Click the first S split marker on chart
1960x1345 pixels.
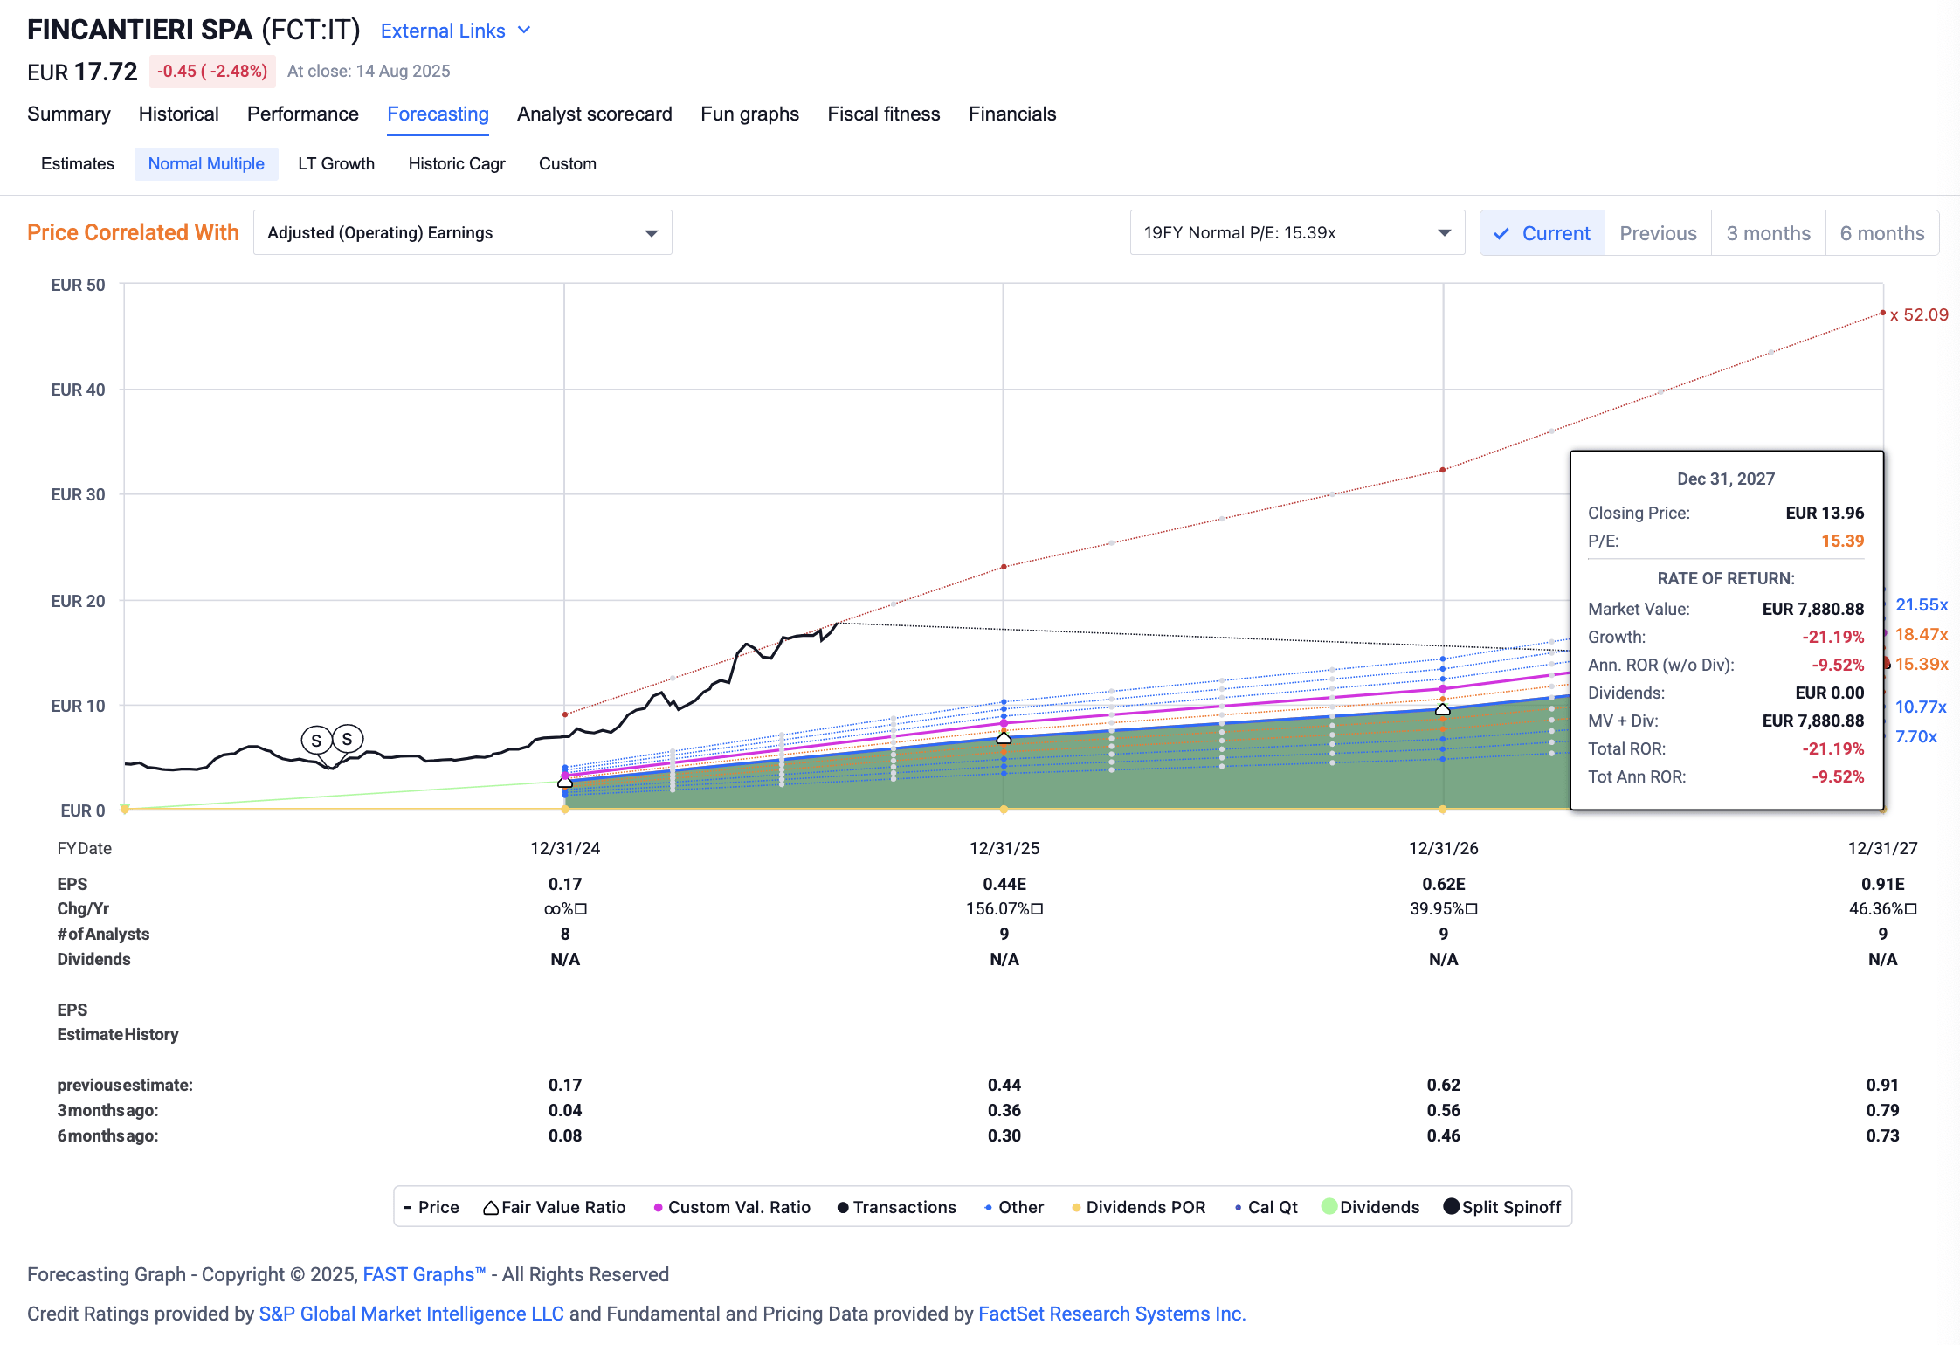point(316,741)
